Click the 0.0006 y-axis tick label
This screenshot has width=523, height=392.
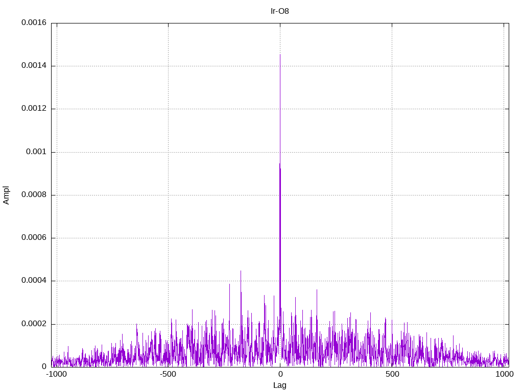pos(33,238)
